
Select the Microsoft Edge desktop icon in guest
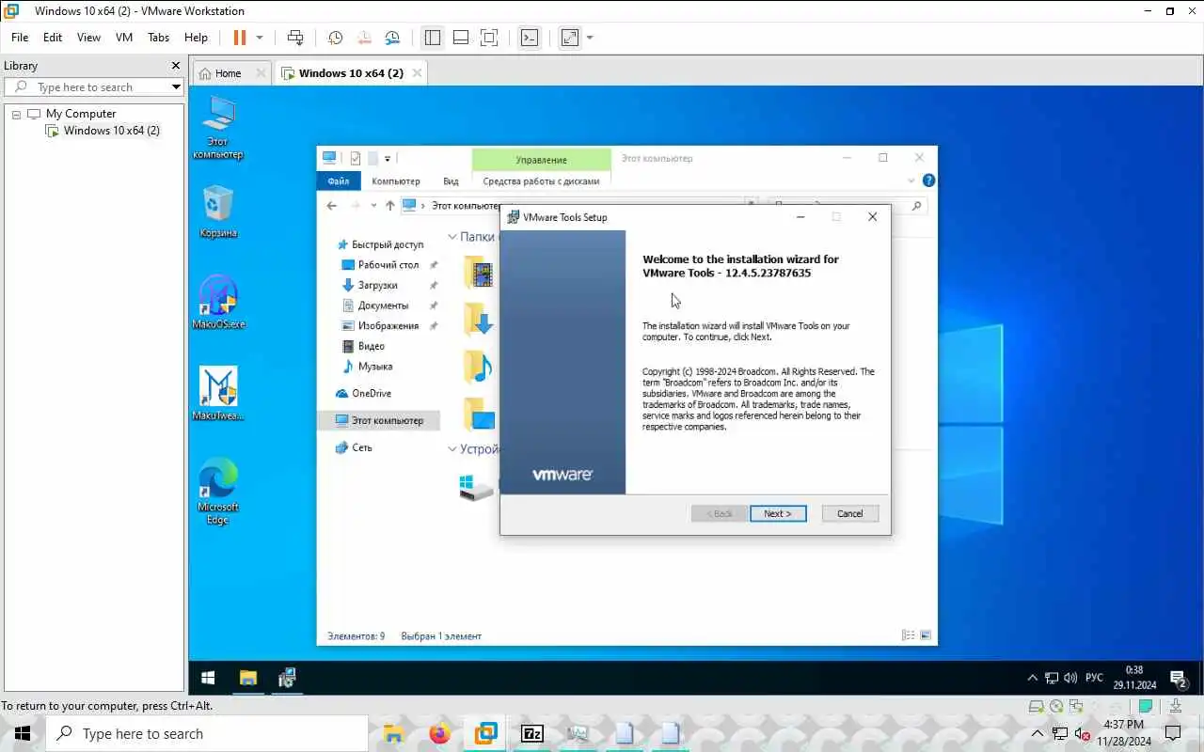tap(218, 492)
